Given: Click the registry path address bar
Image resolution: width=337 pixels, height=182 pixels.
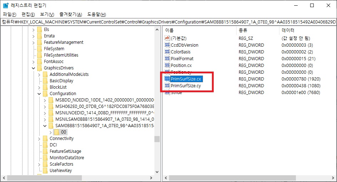Looking at the screenshot, I should click(x=169, y=22).
